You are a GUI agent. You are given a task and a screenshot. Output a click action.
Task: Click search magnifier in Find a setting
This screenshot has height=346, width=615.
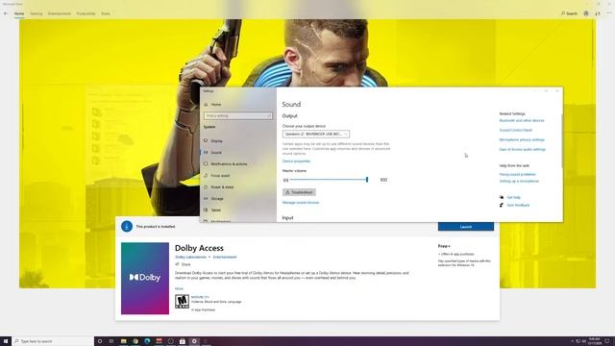(x=269, y=115)
